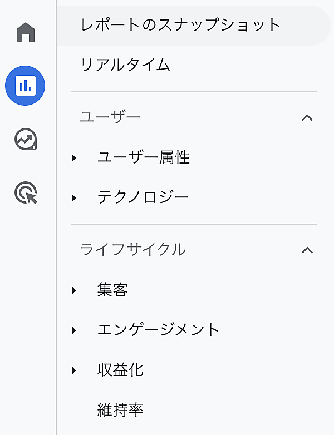
Task: Open the 維持率 report link
Action: click(120, 410)
